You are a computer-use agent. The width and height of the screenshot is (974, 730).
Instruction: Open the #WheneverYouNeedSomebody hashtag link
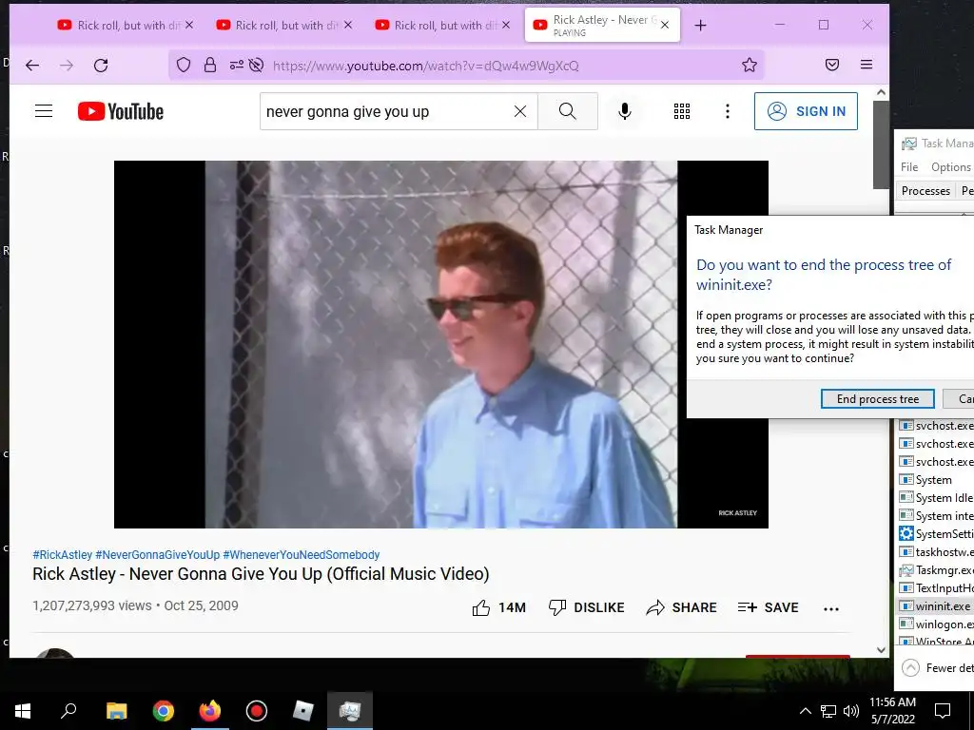pos(302,555)
